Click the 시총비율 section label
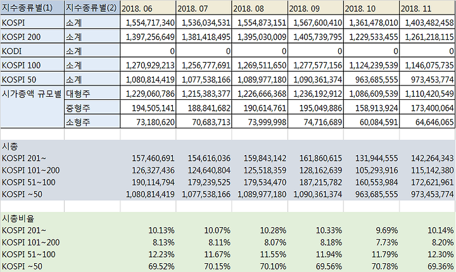 [18, 218]
